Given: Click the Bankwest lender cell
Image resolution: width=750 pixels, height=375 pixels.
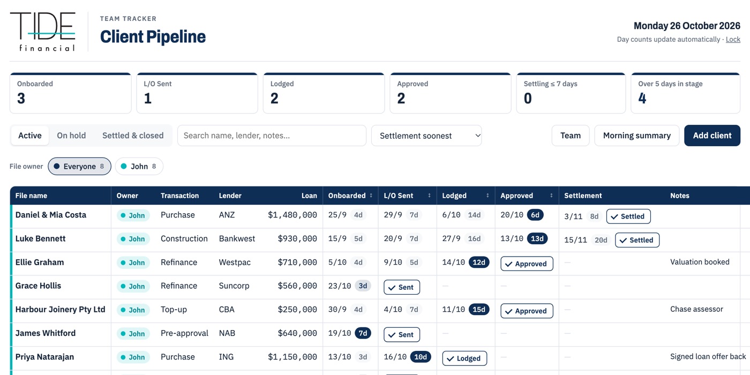Looking at the screenshot, I should 237,238.
